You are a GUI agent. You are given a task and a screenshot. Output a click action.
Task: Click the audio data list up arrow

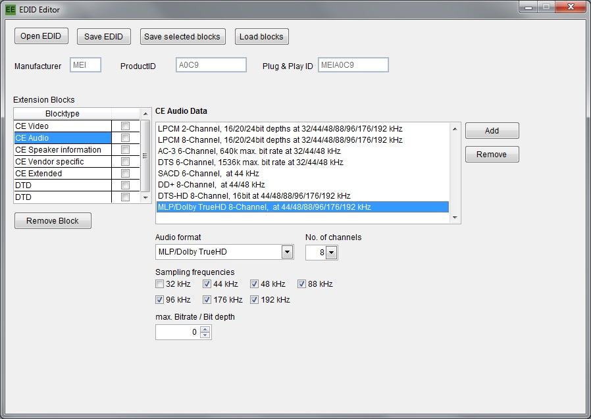click(x=455, y=129)
